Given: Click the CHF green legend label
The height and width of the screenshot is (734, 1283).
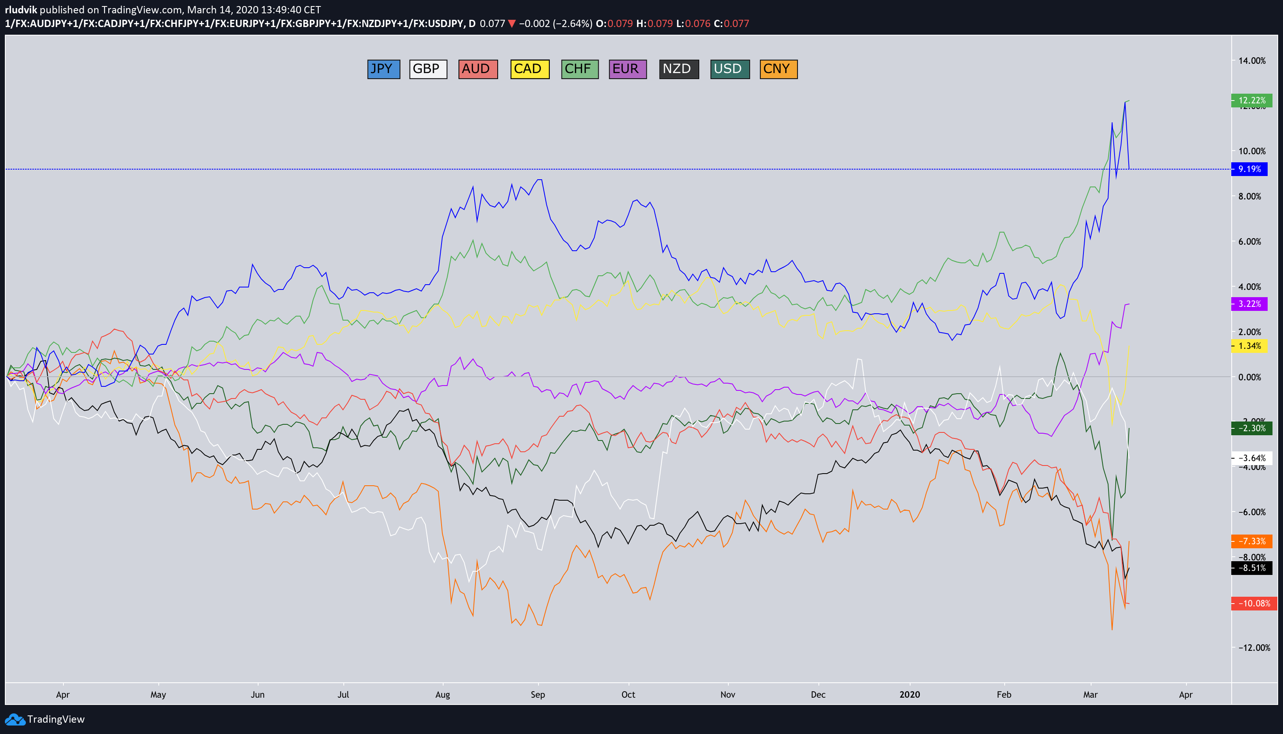Looking at the screenshot, I should (579, 69).
